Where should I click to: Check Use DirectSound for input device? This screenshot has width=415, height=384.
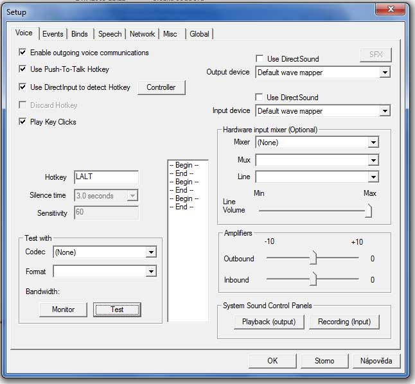pos(260,98)
